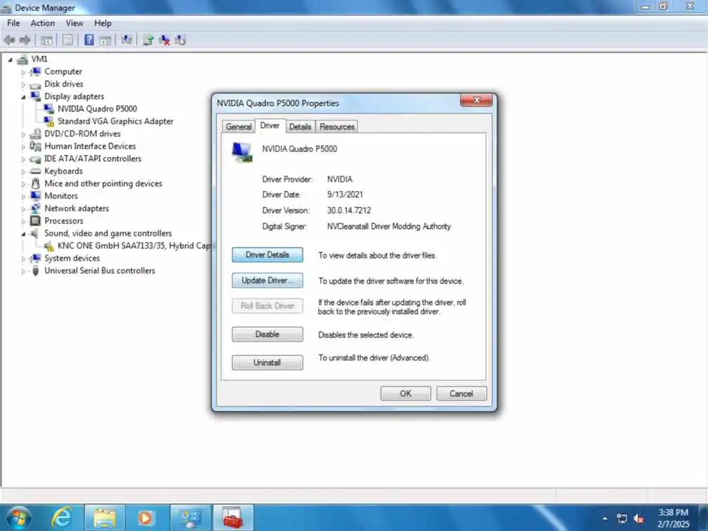Close the NVIDIA Quadro P5000 Properties dialog
Image resolution: width=708 pixels, height=531 pixels.
[x=476, y=100]
